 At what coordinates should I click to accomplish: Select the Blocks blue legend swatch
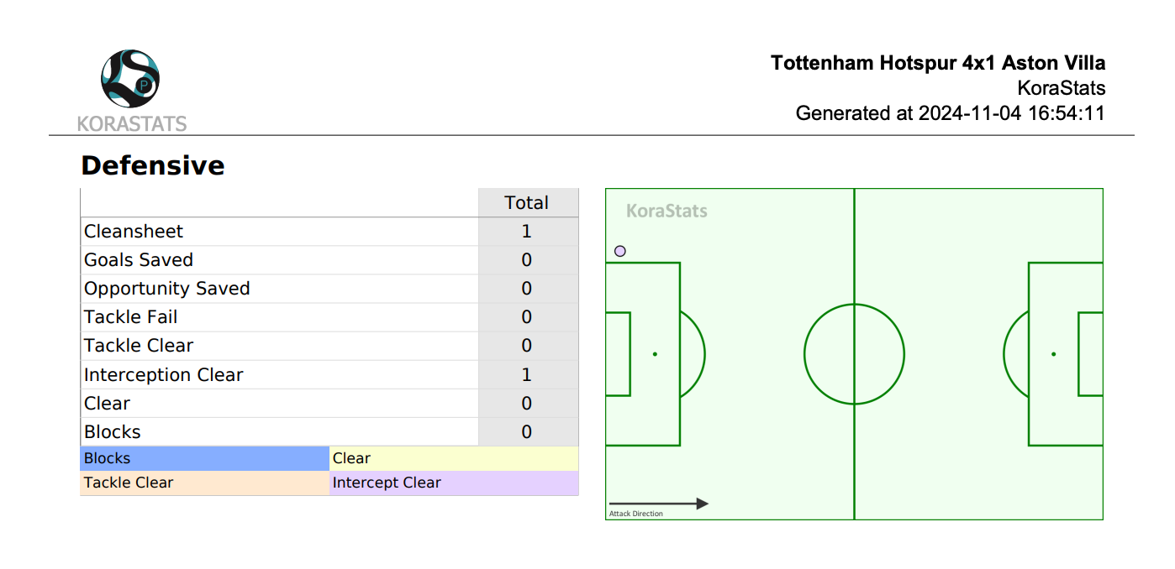click(x=205, y=458)
